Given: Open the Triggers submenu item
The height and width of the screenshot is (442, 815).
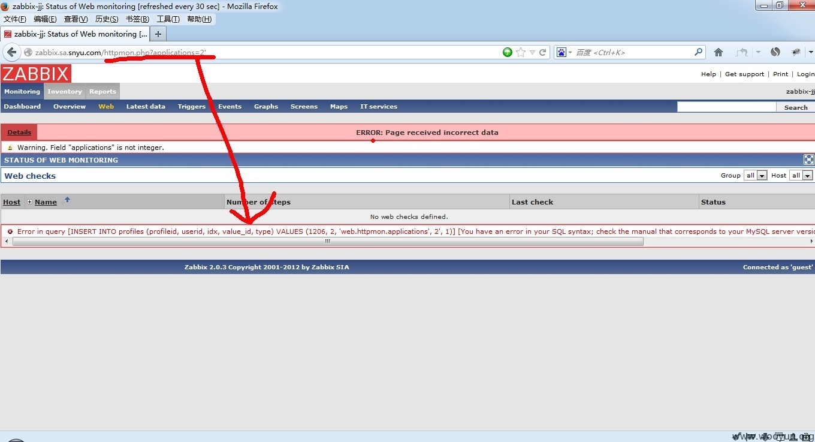Looking at the screenshot, I should pyautogui.click(x=192, y=107).
